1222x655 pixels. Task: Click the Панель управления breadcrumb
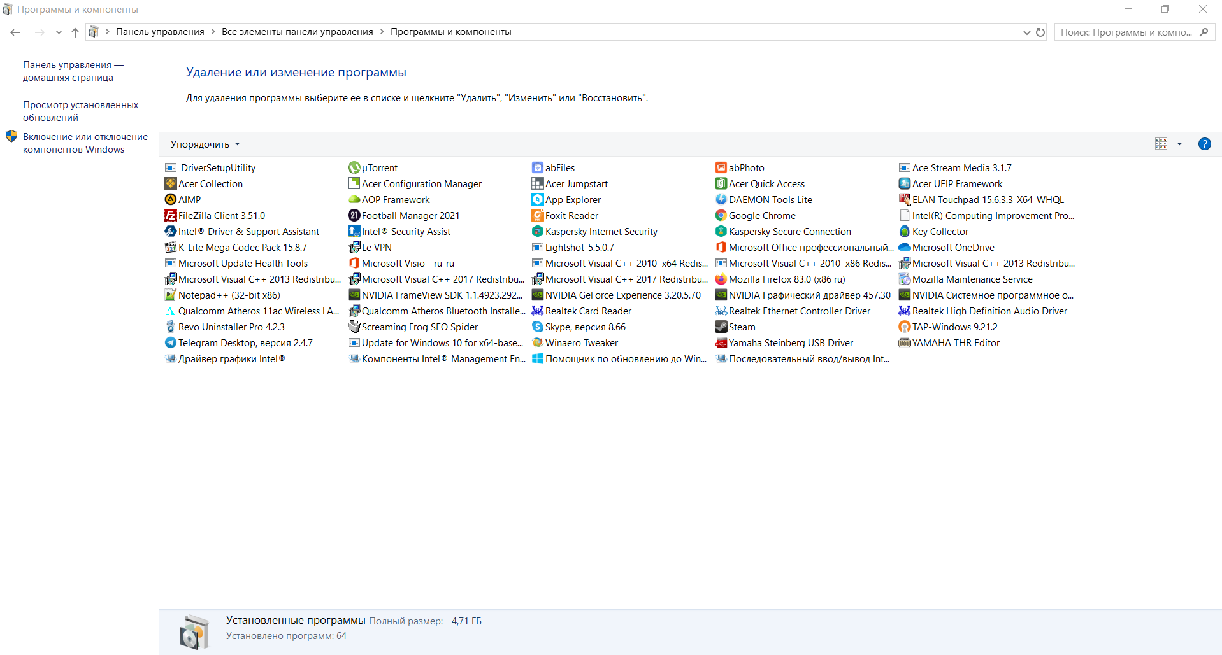[x=160, y=32]
